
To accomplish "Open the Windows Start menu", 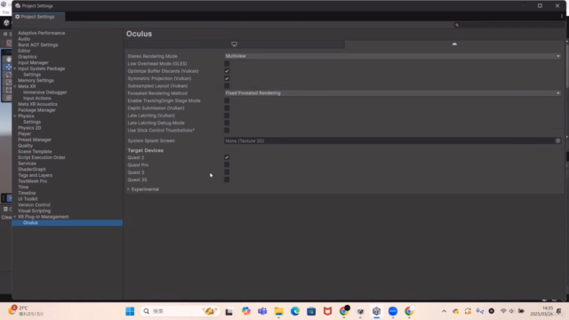I will [130, 311].
